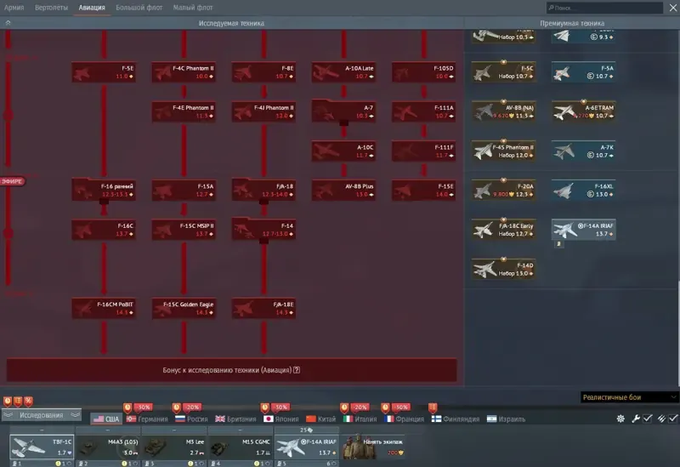The height and width of the screenshot is (467, 680).
Task: Switch to the Вертолеты tab
Action: pos(51,8)
